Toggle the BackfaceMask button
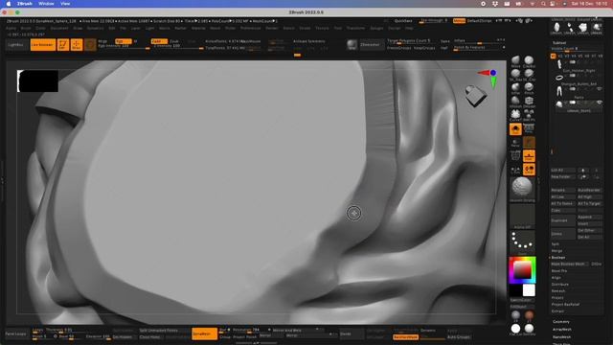 coord(405,336)
